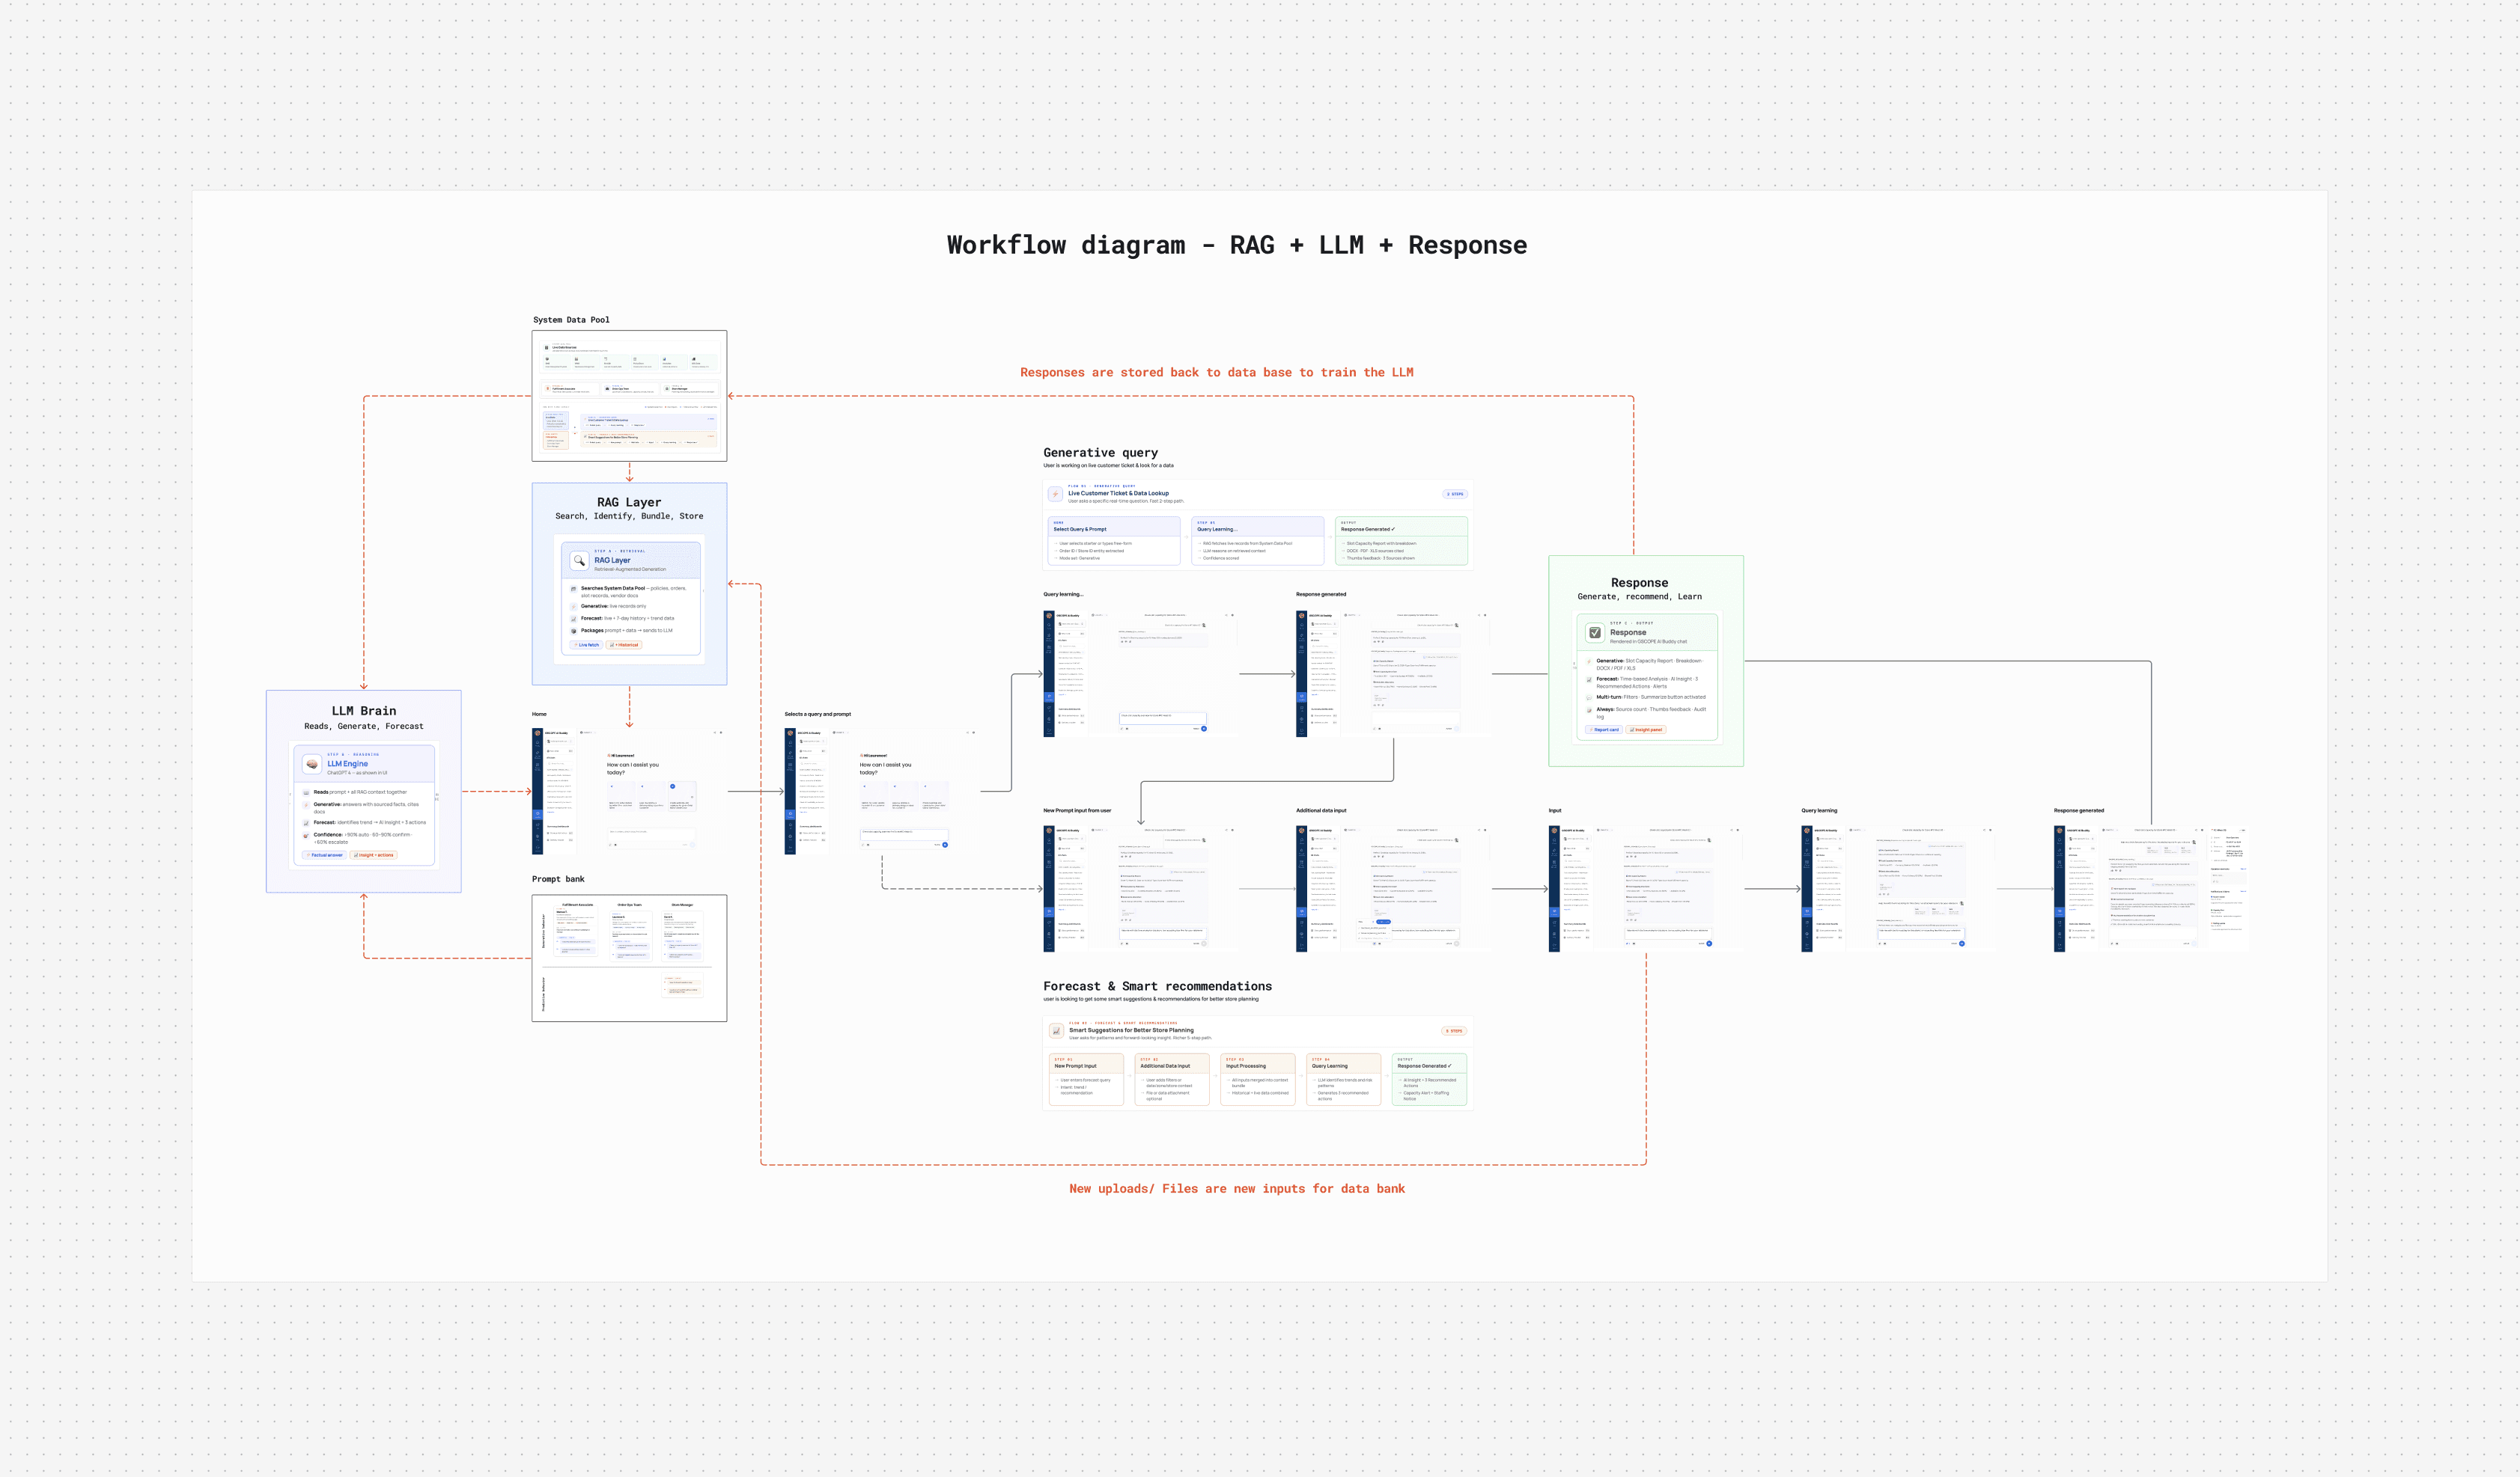The image size is (2520, 1477).
Task: Click the brain icon in LLM Engine card
Action: (x=312, y=765)
